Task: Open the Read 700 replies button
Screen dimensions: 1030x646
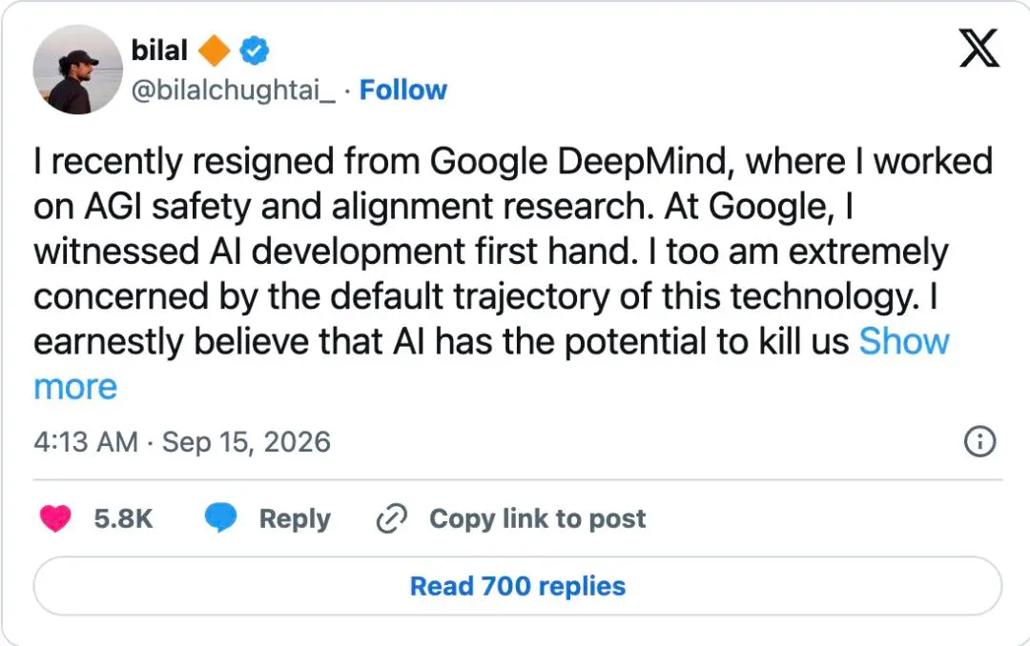Action: 518,586
